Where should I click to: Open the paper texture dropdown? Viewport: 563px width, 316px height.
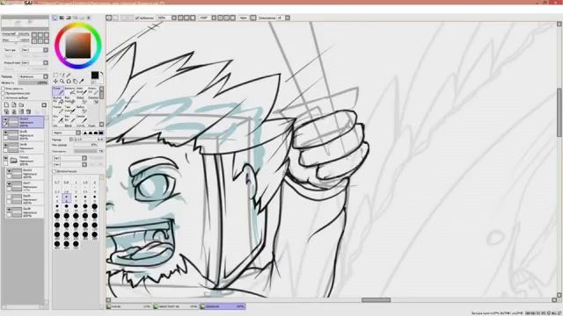click(x=46, y=50)
